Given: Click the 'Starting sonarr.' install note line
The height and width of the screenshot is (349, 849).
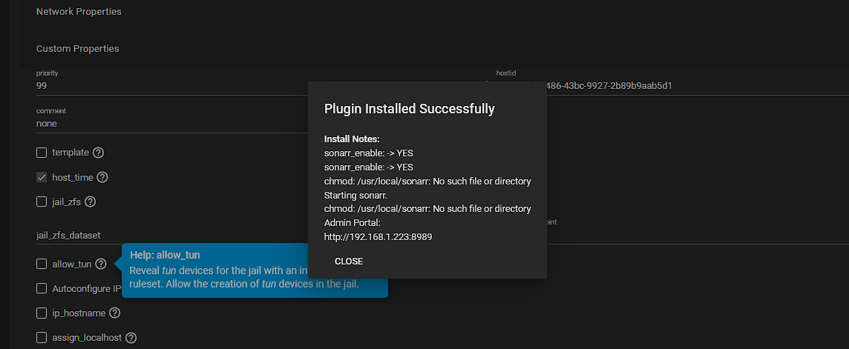Looking at the screenshot, I should point(355,195).
